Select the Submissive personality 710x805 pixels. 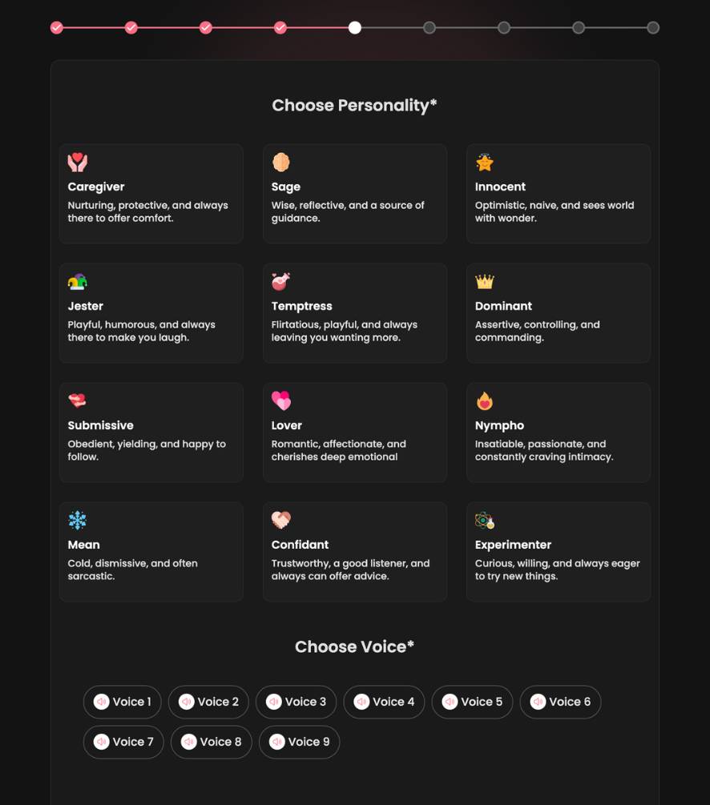tap(151, 433)
